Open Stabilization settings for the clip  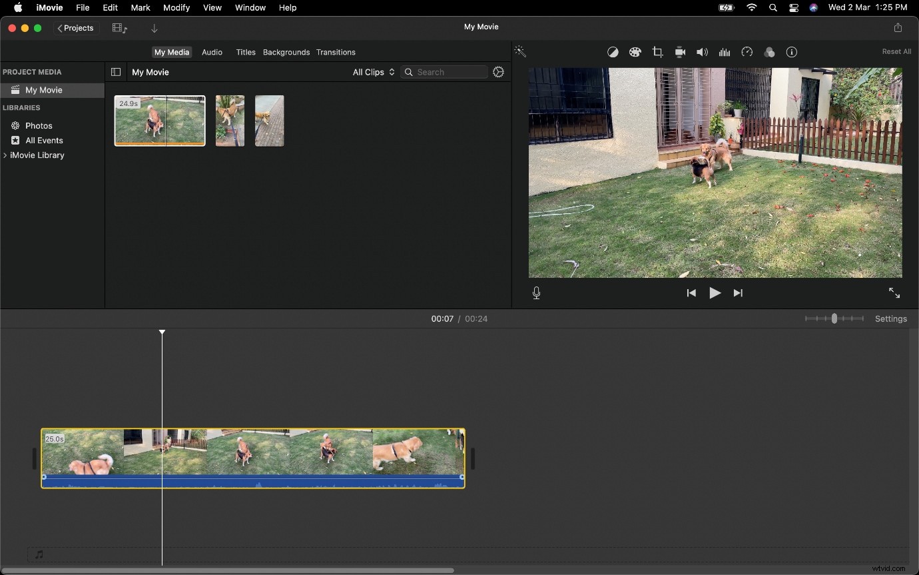tap(680, 52)
